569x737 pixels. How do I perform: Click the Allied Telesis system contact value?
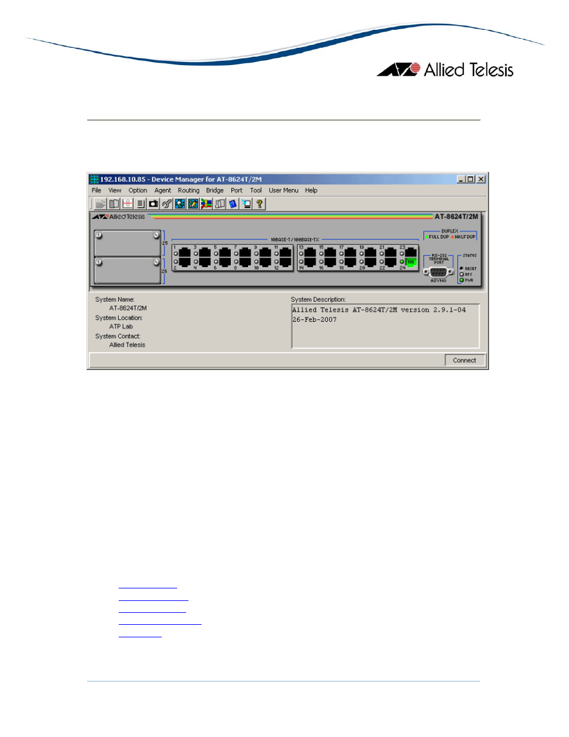[127, 345]
